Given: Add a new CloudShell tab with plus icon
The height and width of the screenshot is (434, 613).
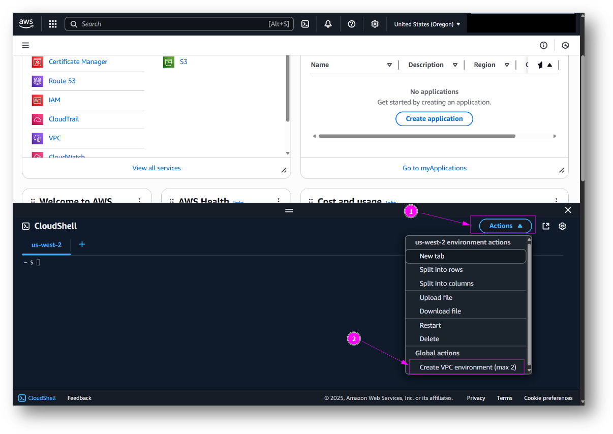Looking at the screenshot, I should pos(82,244).
